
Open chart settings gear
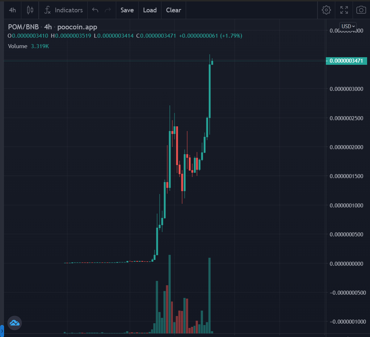pyautogui.click(x=326, y=10)
